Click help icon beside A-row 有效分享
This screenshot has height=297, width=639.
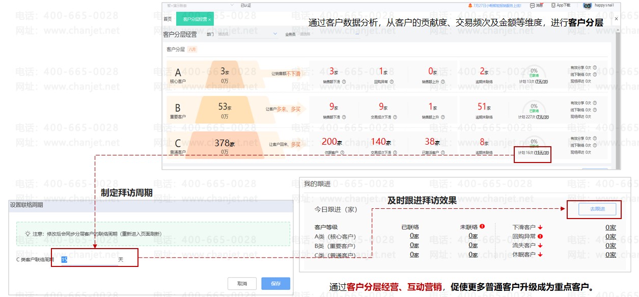[595, 67]
